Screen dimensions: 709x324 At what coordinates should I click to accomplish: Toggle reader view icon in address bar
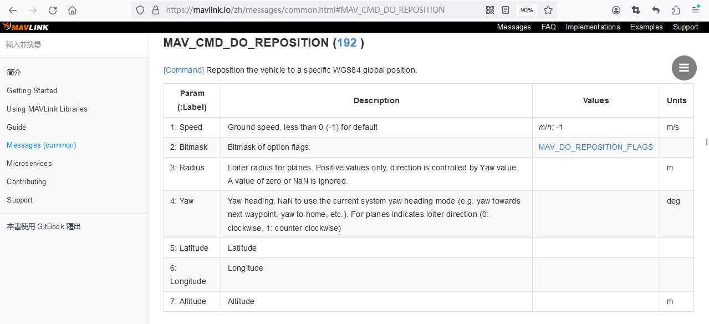(506, 10)
